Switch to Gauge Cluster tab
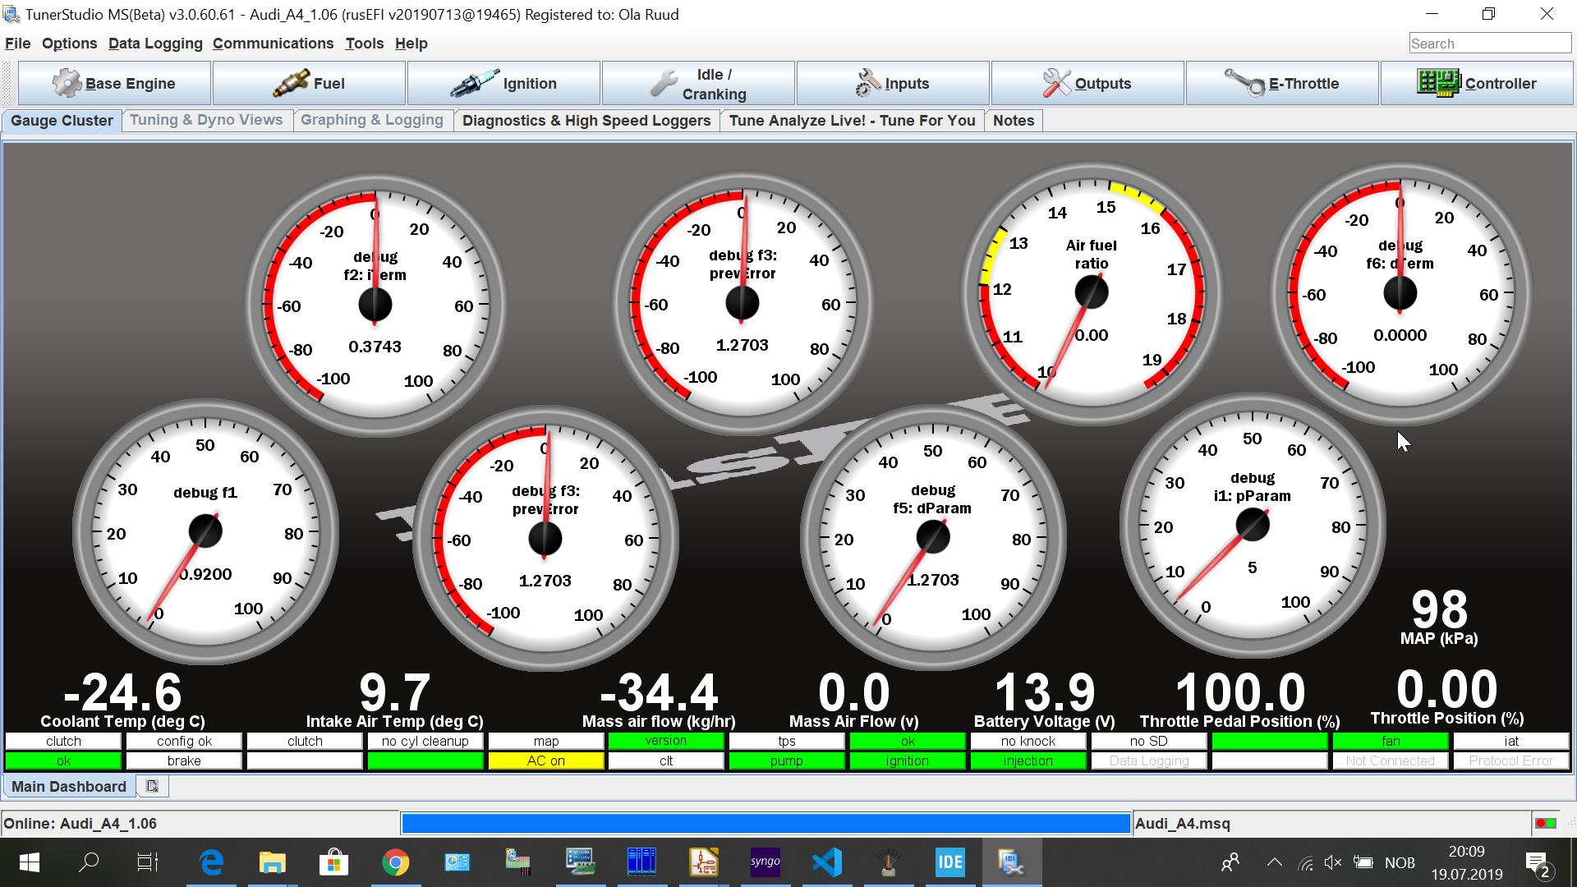This screenshot has width=1577, height=887. 62,121
